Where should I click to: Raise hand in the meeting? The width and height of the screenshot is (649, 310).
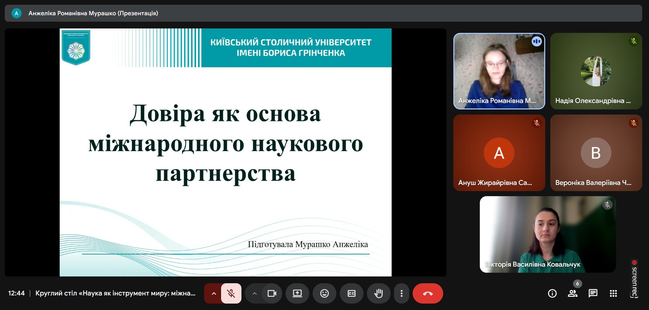(378, 293)
